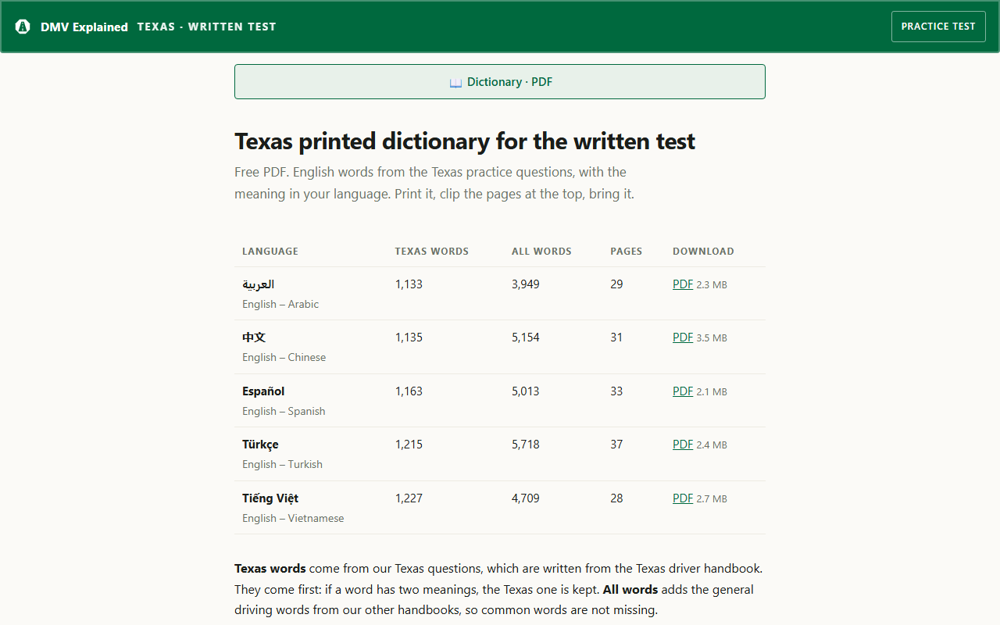Click the file size 3.5 MB

pyautogui.click(x=712, y=338)
